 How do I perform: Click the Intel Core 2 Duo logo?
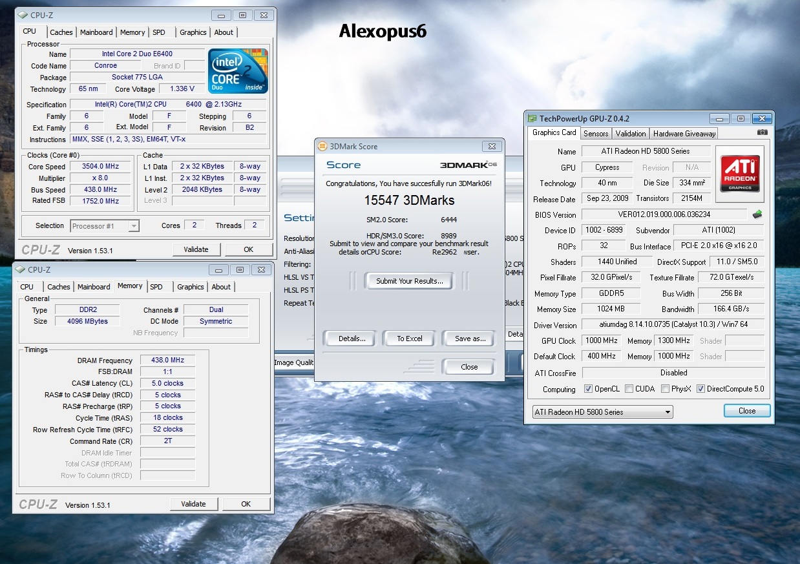point(238,70)
